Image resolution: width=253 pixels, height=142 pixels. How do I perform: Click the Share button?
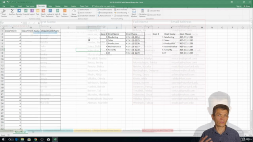[x=247, y=6]
